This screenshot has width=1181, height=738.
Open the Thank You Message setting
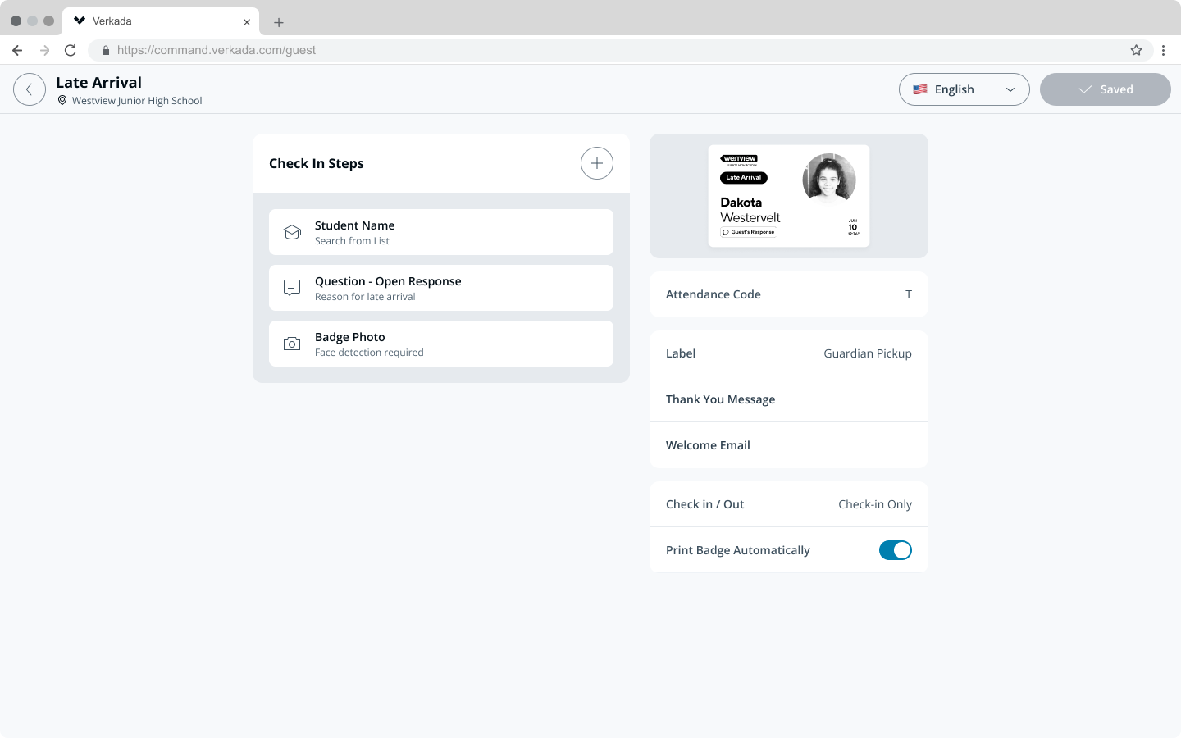pyautogui.click(x=788, y=399)
